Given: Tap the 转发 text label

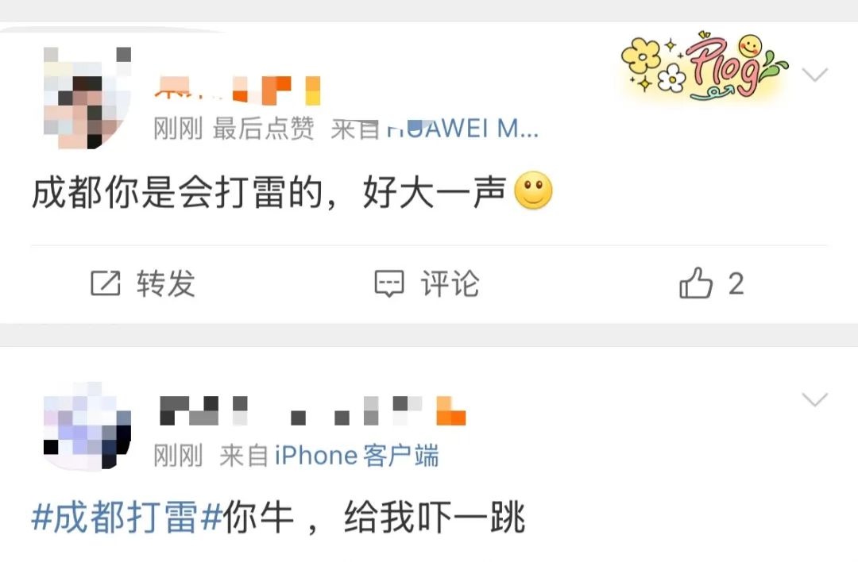Looking at the screenshot, I should [x=166, y=283].
